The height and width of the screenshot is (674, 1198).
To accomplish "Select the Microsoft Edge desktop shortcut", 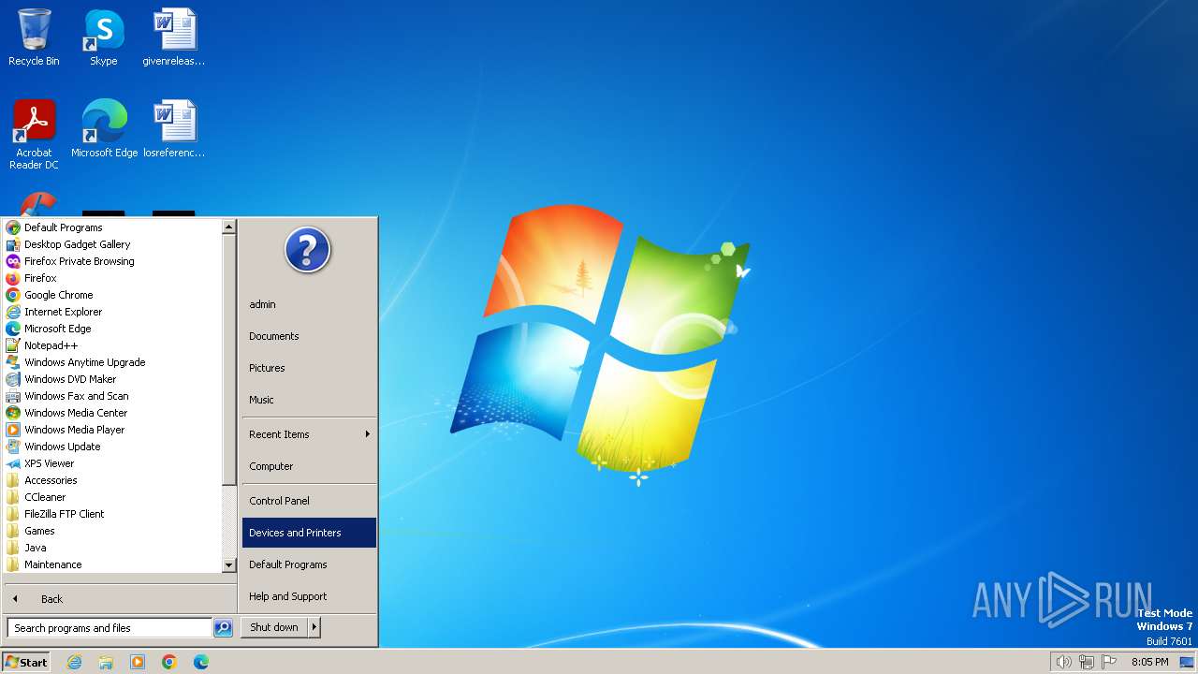I will pyautogui.click(x=104, y=129).
